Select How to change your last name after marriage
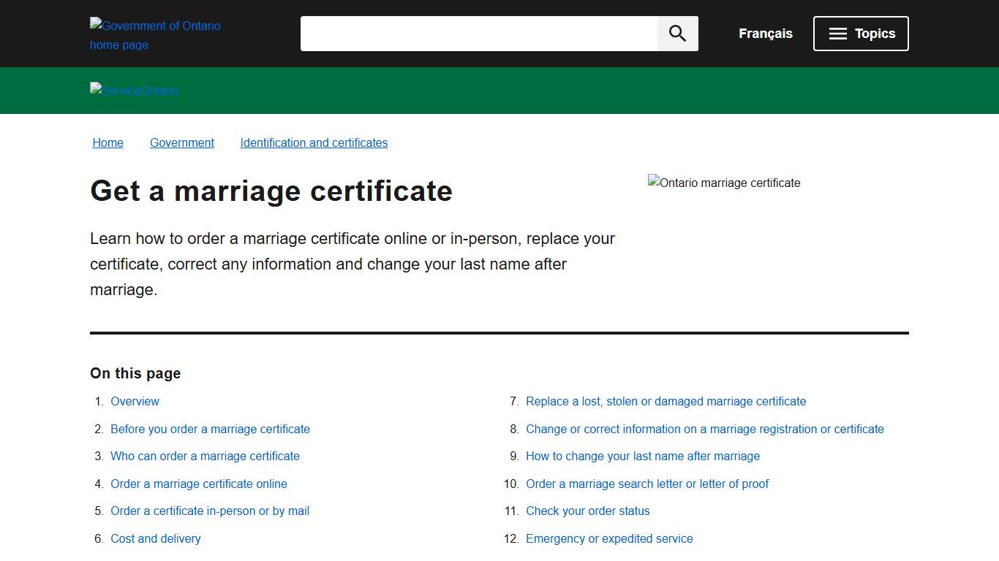 pos(643,456)
